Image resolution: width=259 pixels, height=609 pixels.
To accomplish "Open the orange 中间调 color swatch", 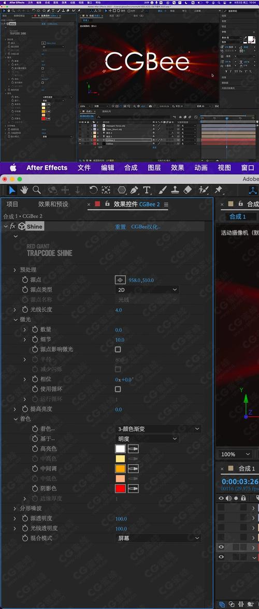I will (x=120, y=468).
